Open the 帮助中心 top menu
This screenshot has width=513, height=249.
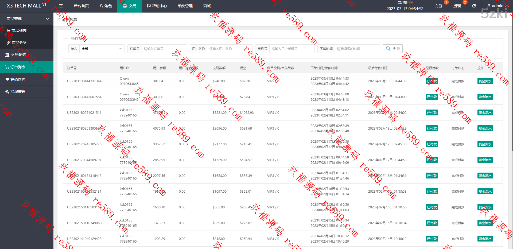157,6
